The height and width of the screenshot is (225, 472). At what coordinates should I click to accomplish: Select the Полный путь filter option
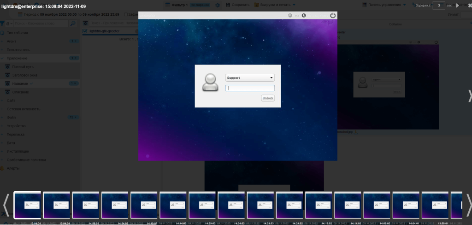coord(23,66)
